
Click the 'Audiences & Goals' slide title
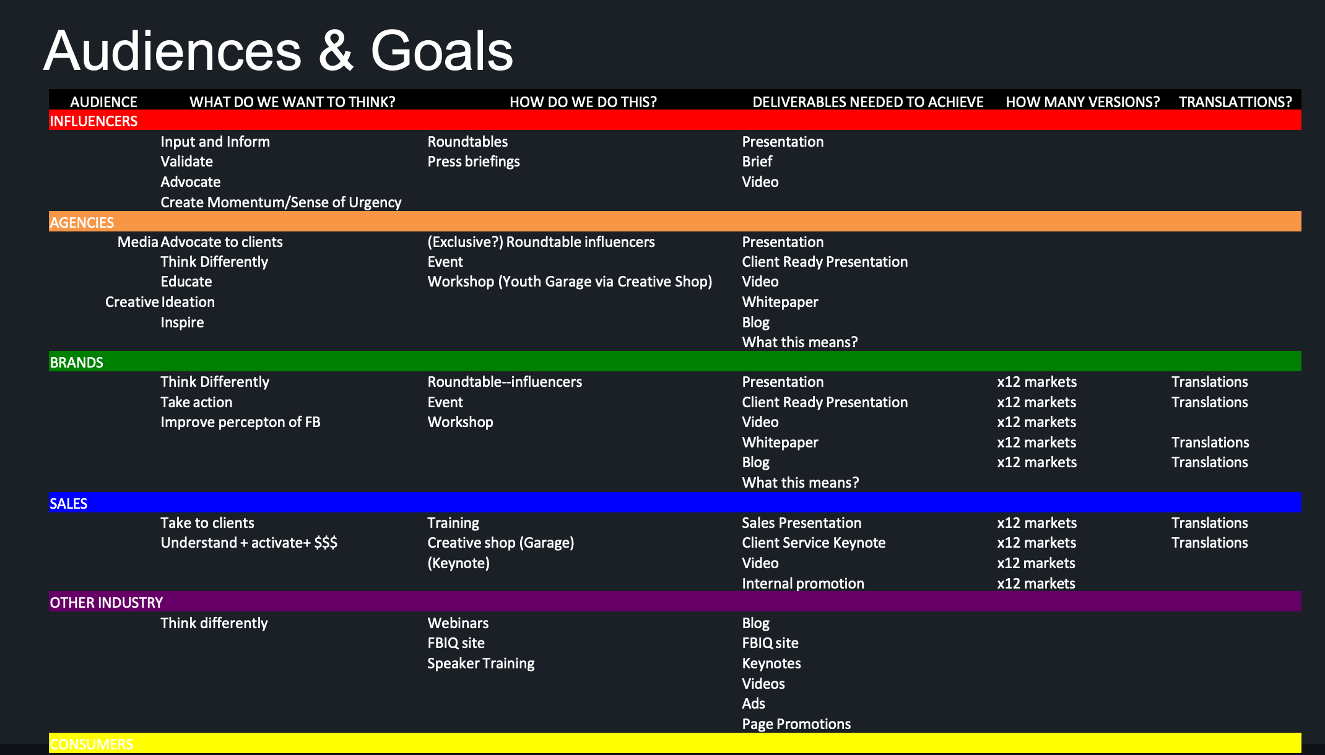(278, 51)
